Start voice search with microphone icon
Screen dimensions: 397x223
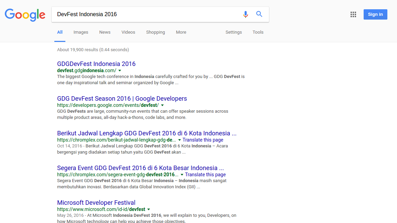point(245,14)
